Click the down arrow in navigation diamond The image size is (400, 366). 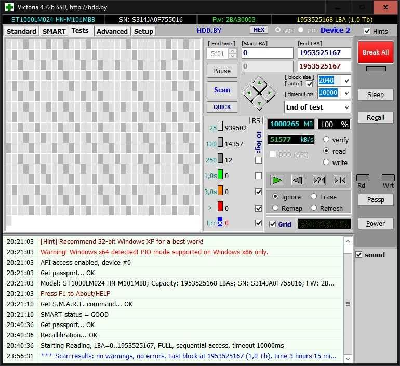(259, 103)
